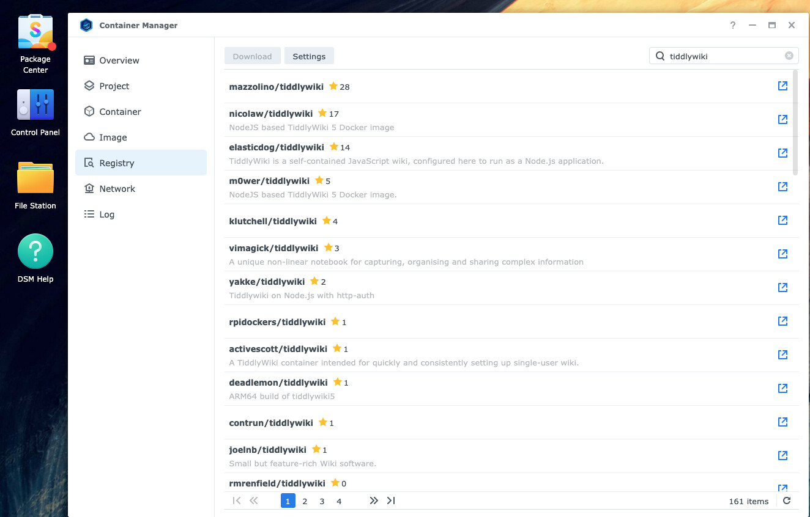Viewport: 810px width, 517px height.
Task: Click the search magnifier icon
Action: coord(660,56)
